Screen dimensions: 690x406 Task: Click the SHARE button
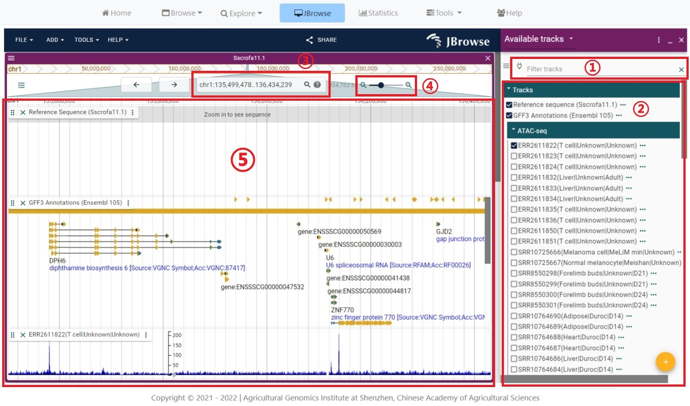(x=321, y=40)
